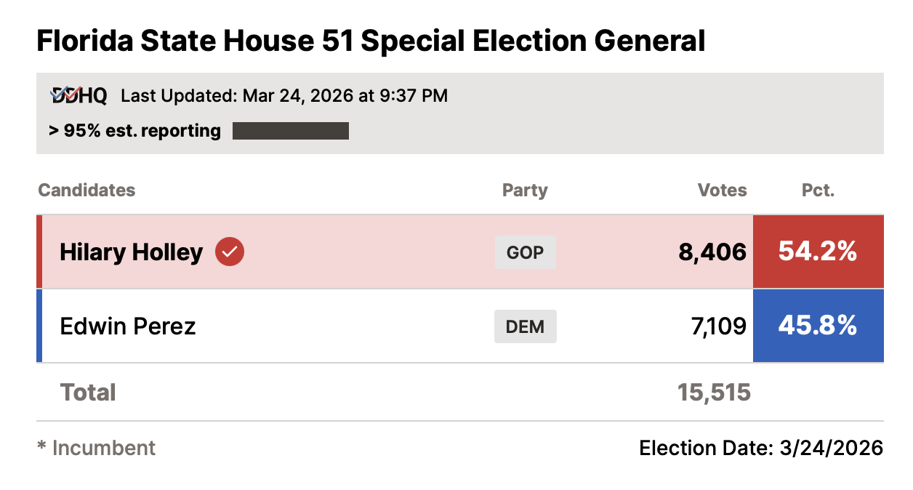Click the red 54.2% percentage box
The image size is (913, 490).
pos(818,252)
